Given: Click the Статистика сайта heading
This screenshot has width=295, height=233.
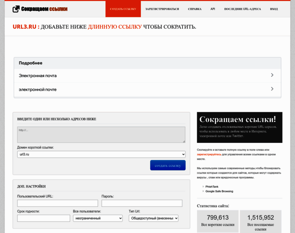Looking at the screenshot, I should coord(213,206).
